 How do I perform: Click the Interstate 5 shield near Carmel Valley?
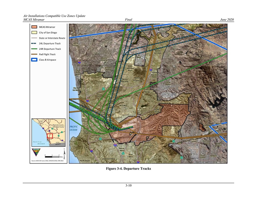[x=87, y=101]
